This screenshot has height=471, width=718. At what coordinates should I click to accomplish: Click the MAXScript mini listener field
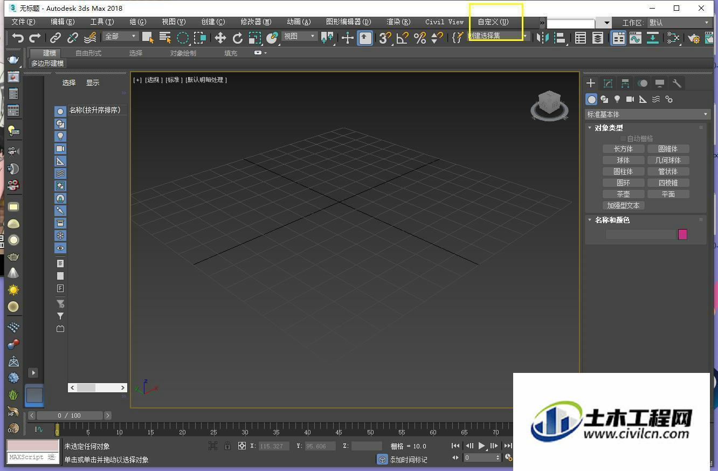33,457
